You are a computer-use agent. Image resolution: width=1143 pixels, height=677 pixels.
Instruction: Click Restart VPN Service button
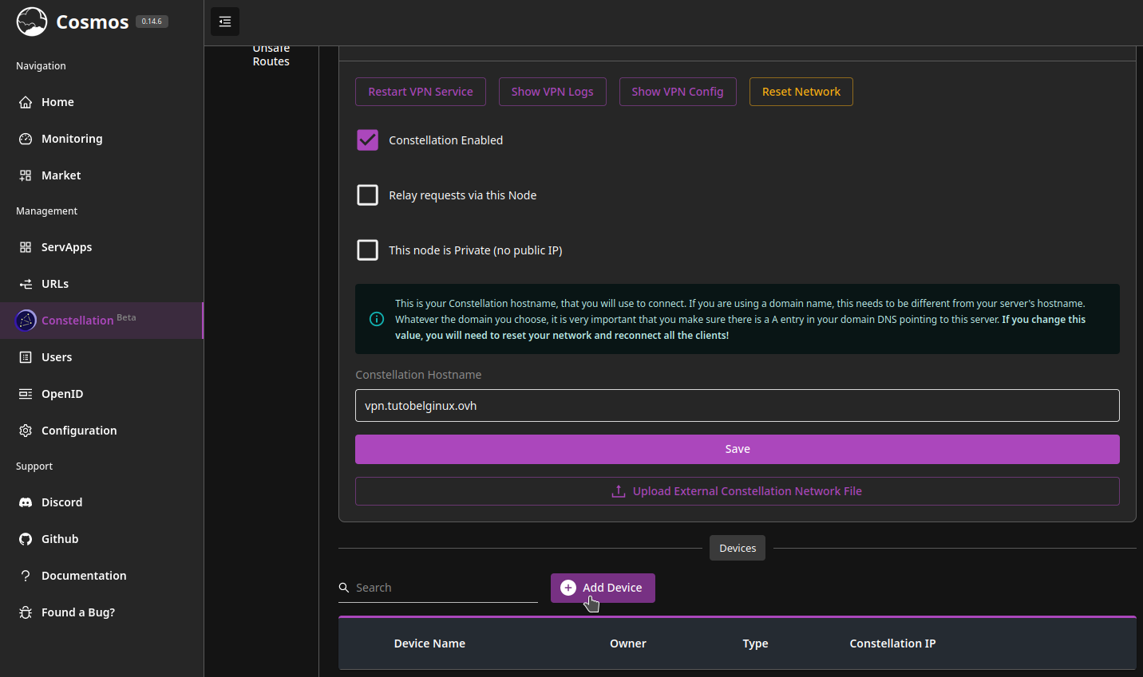421,92
